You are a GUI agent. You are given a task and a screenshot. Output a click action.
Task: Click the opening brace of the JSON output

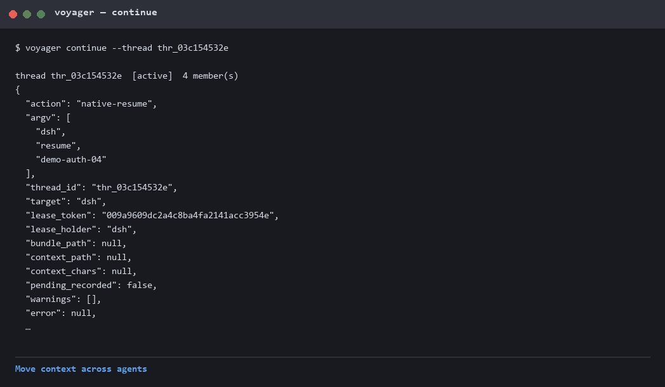pyautogui.click(x=18, y=90)
